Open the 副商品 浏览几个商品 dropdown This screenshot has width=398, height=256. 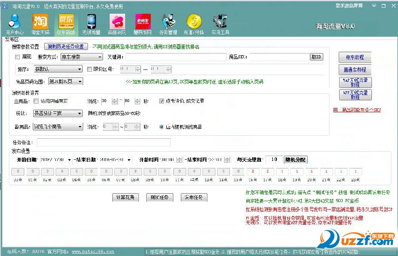click(58, 126)
